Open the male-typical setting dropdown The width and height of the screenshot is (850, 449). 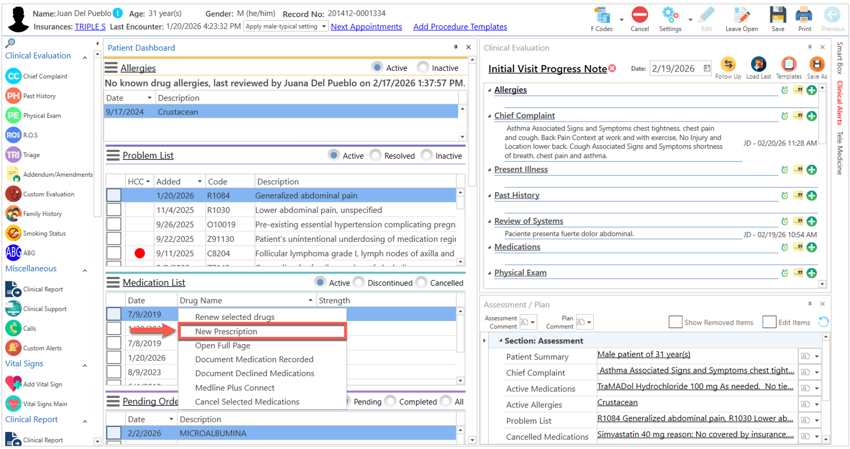[324, 26]
